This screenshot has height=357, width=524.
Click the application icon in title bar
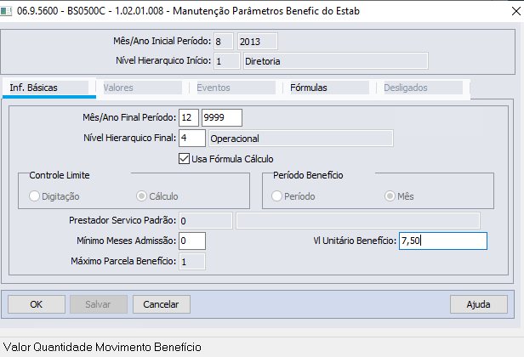click(6, 11)
